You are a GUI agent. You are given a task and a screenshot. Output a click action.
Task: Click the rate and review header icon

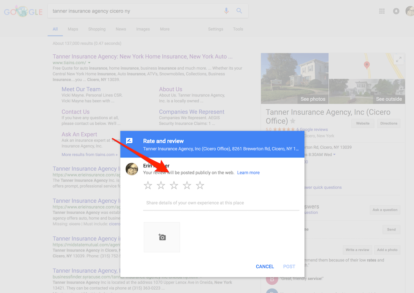129,141
